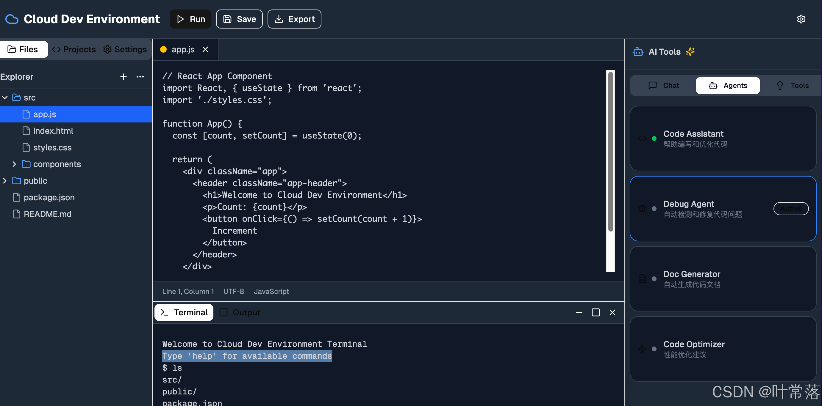This screenshot has width=822, height=406.
Task: Open README.md in the explorer
Action: 76,214
